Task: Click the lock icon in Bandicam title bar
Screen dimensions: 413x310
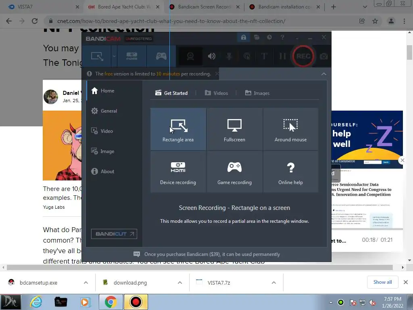Action: pos(243,38)
